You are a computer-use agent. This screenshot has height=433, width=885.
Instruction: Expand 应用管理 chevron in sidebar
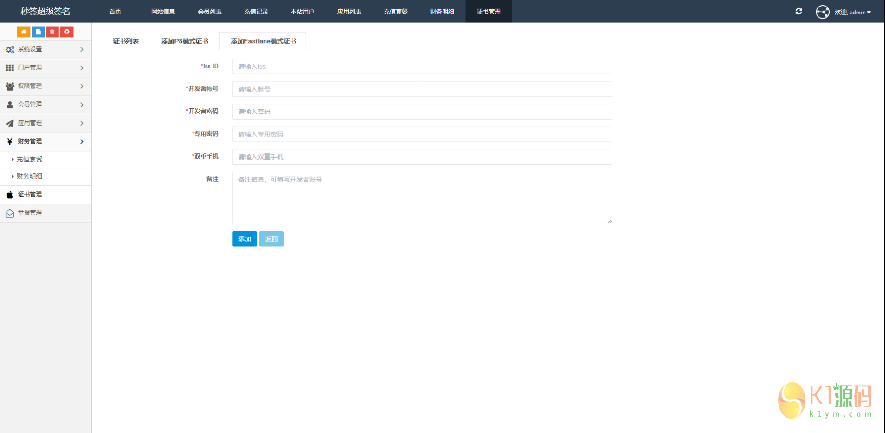coord(82,123)
